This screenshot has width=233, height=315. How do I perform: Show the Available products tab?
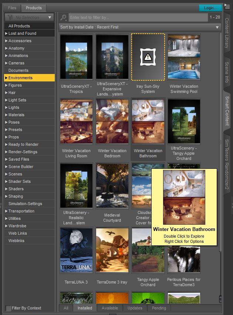point(110,308)
